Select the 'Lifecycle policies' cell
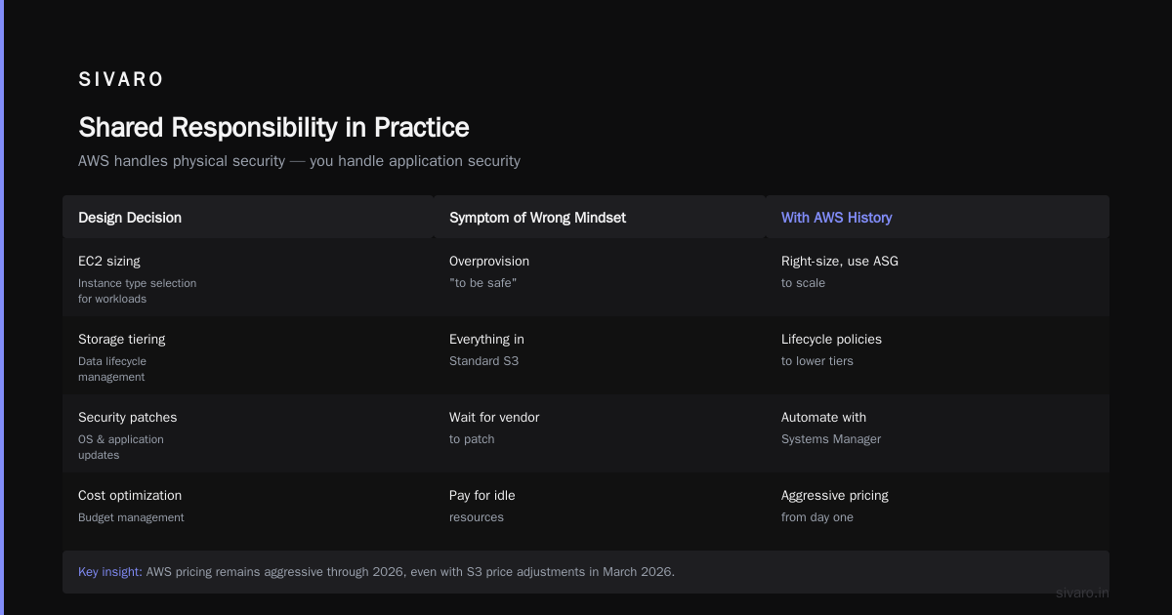The width and height of the screenshot is (1172, 615). 831,340
